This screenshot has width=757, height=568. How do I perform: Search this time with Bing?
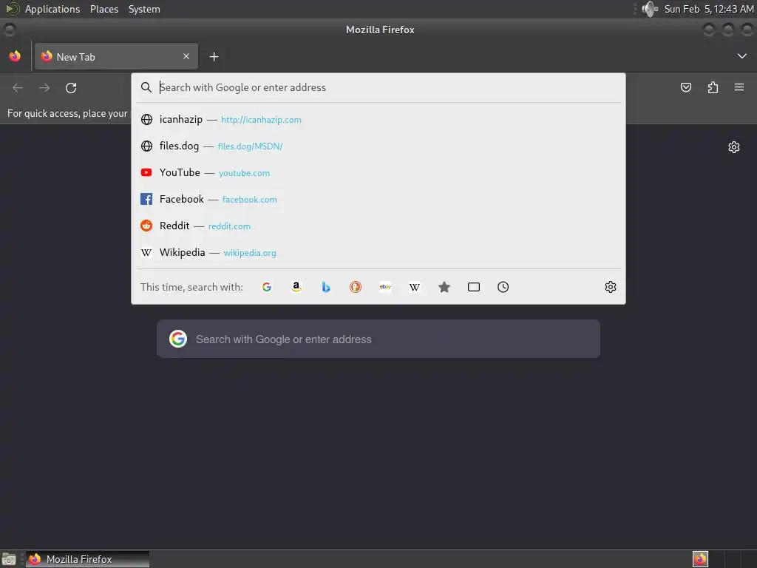coord(326,287)
